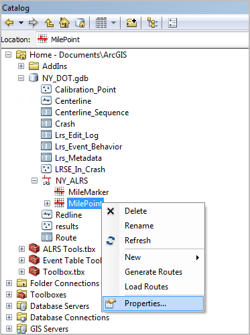
Task: Collapse the Home - Documents\ArcGIS node
Action: point(8,55)
